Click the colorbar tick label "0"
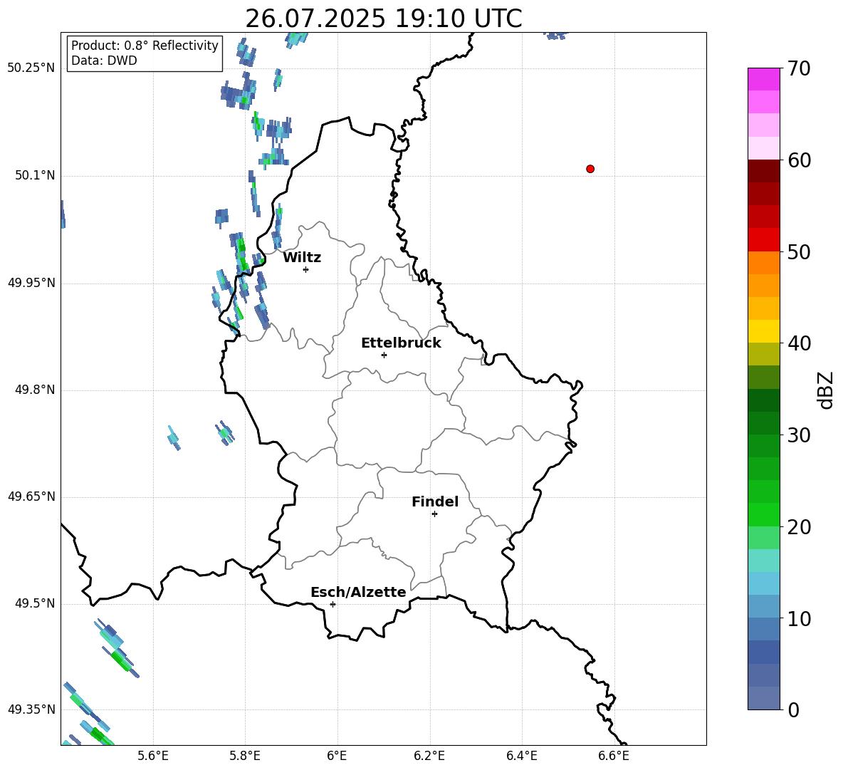This screenshot has height=770, width=843. [x=793, y=710]
